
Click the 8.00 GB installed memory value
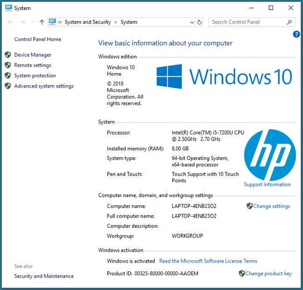click(180, 148)
